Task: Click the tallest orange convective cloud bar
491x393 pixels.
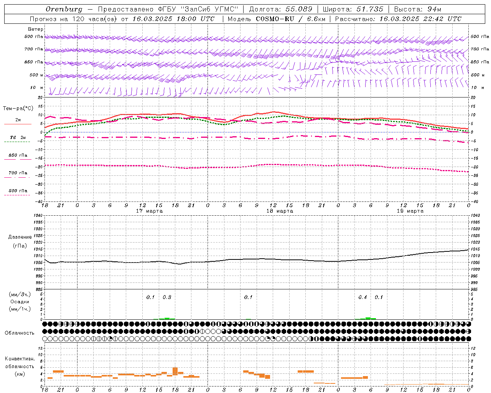Action: [175, 371]
